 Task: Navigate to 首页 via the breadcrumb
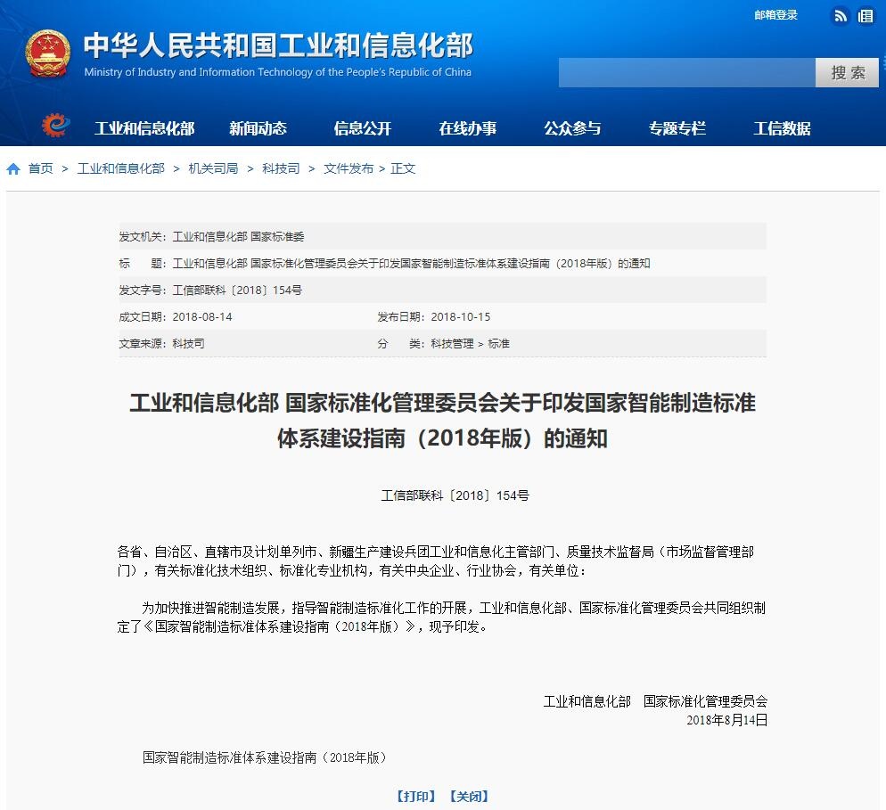click(39, 168)
